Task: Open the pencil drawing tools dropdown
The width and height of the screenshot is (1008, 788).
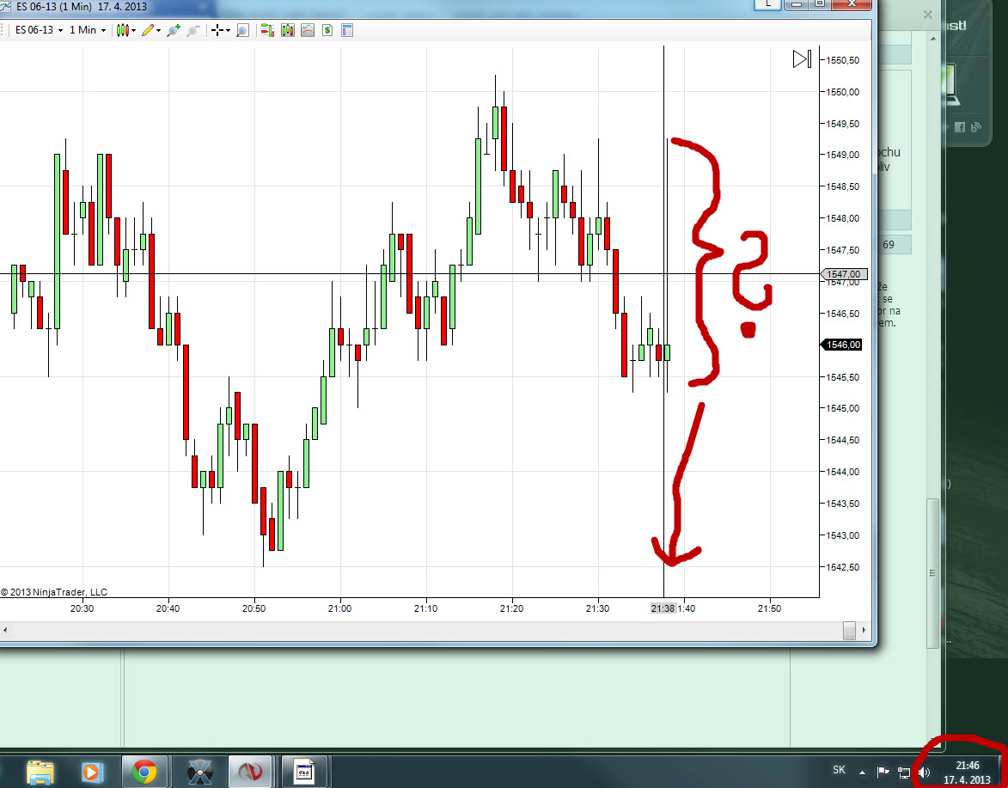Action: (151, 30)
